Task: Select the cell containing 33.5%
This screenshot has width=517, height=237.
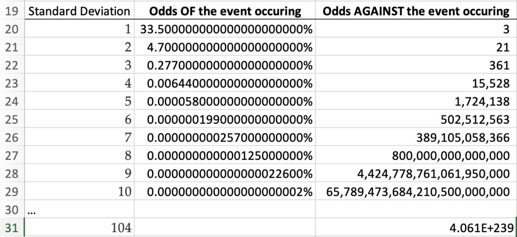Action: click(x=225, y=29)
